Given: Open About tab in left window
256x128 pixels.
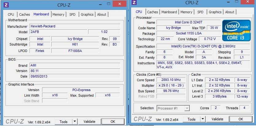Looking at the screenshot, I should [102, 14].
